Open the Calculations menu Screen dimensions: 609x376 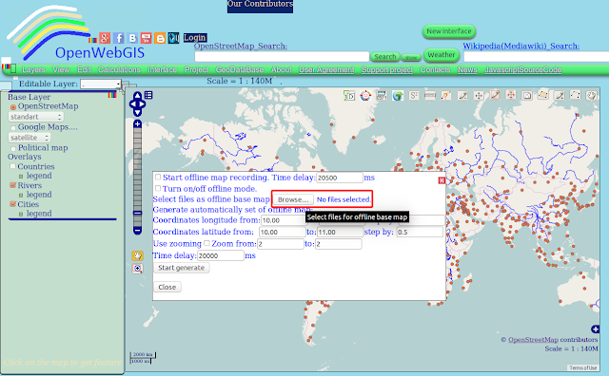119,69
